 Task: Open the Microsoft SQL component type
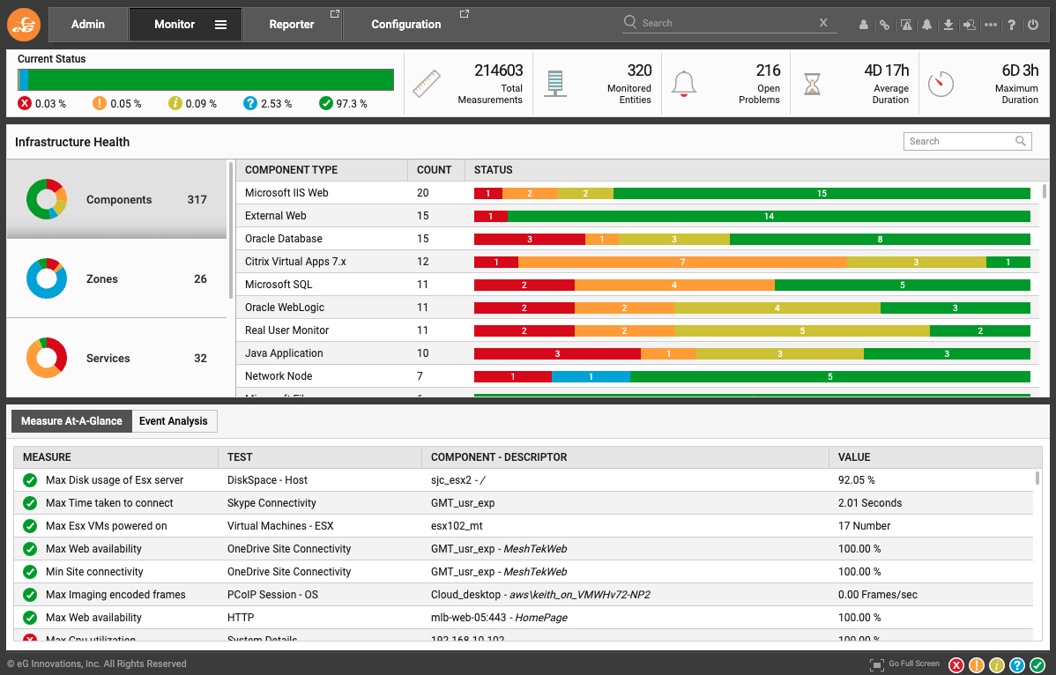[279, 284]
